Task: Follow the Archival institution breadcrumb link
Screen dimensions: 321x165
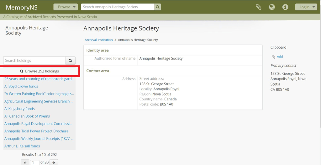Action: pyautogui.click(x=99, y=40)
